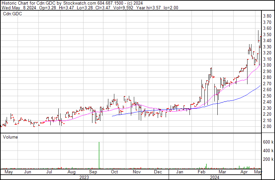Select the 3.00 price axis label
Viewport: 275px width, 180px height.
coord(267,65)
